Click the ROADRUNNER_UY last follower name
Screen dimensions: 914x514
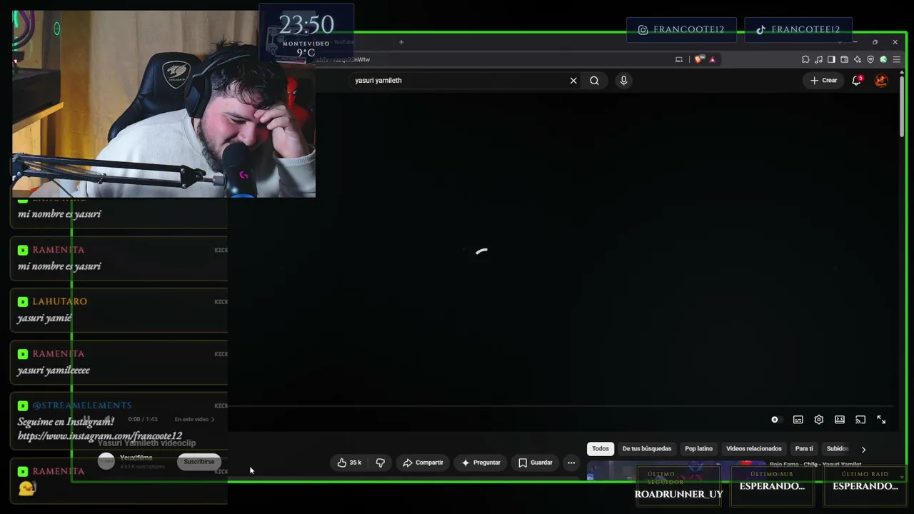click(x=679, y=494)
